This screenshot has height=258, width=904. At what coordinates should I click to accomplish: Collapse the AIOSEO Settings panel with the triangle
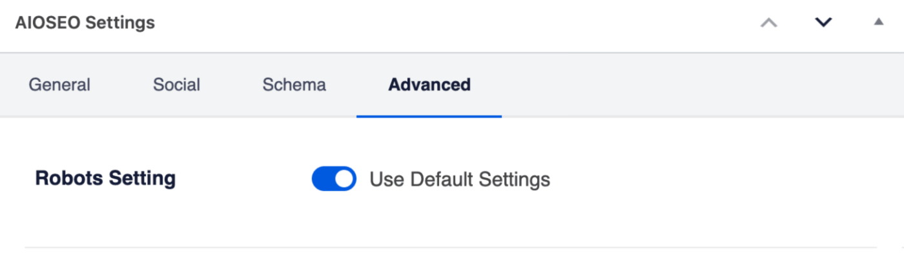coord(878,22)
